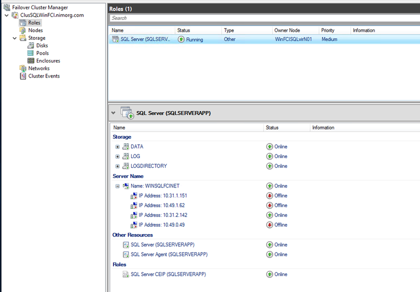420x292 pixels.
Task: Expand the LOGDIRECTORY storage resource
Action: pyautogui.click(x=118, y=166)
